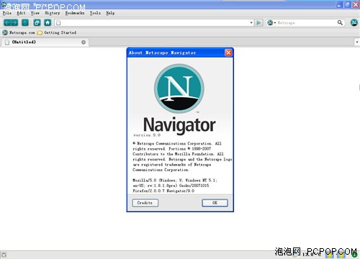This screenshot has width=360, height=259.
Task: Open the Home page icon
Action: point(48,23)
